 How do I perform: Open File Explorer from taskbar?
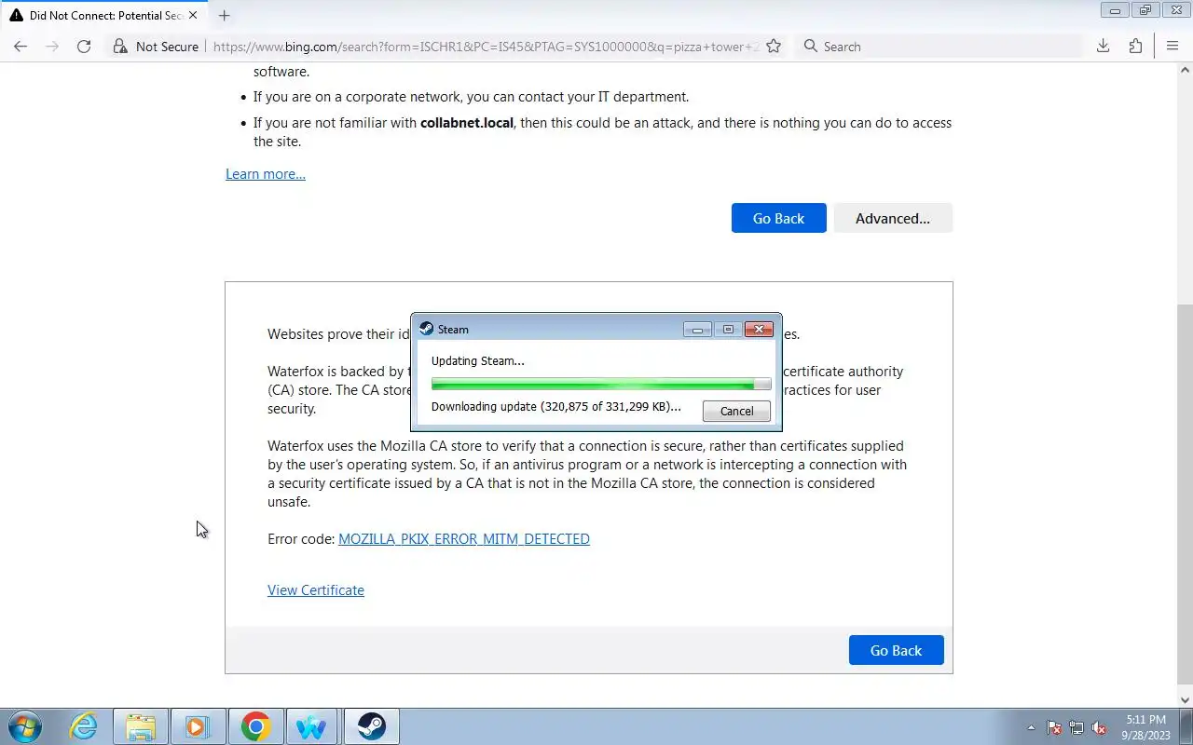click(x=141, y=726)
